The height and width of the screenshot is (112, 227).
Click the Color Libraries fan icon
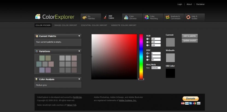point(126,17)
